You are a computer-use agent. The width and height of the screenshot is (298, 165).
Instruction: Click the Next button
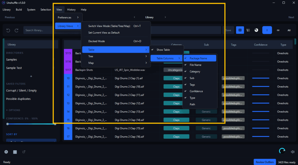291,17
